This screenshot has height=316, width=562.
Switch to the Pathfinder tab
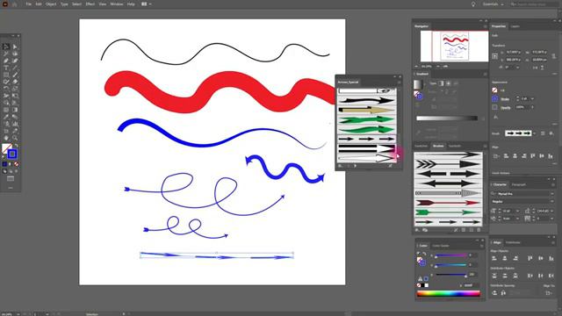tap(513, 242)
